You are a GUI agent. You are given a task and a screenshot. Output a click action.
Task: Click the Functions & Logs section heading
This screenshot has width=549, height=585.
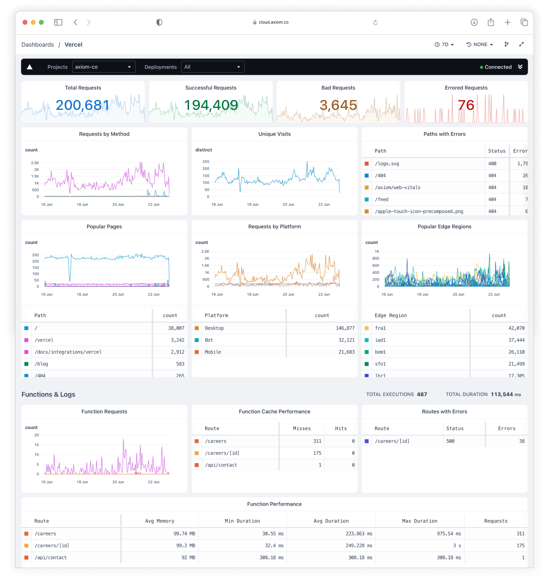[x=48, y=394]
